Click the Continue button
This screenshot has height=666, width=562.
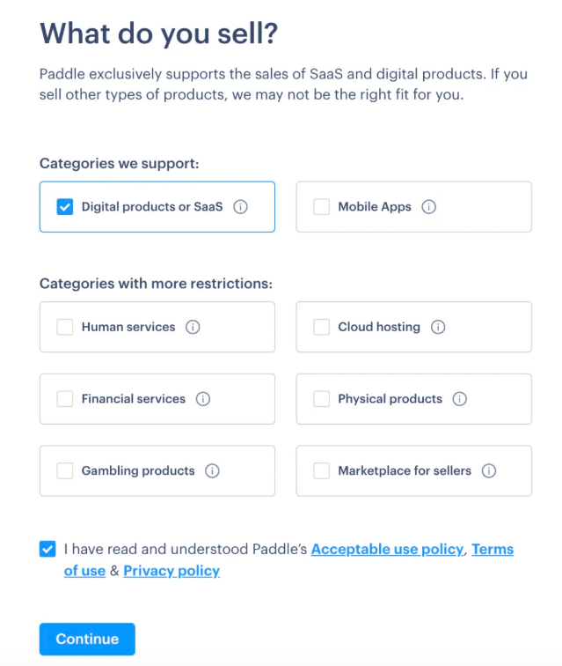point(87,639)
